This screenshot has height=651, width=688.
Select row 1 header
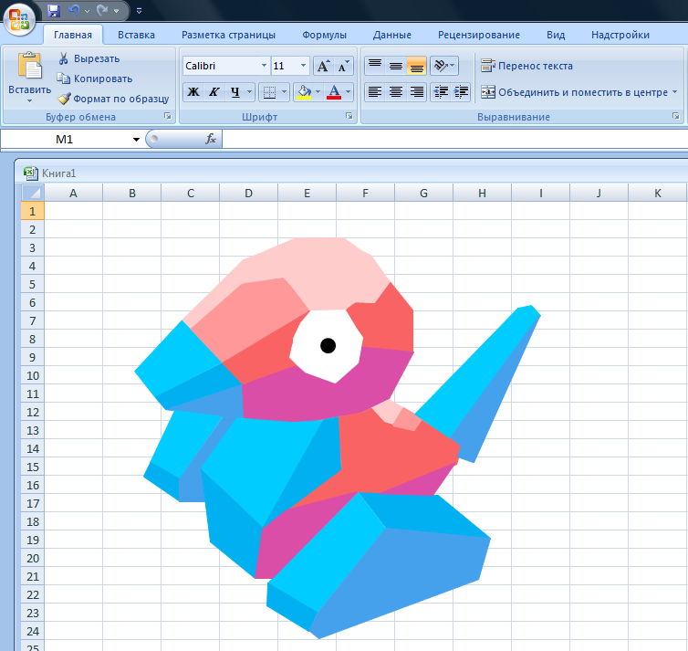[x=33, y=211]
